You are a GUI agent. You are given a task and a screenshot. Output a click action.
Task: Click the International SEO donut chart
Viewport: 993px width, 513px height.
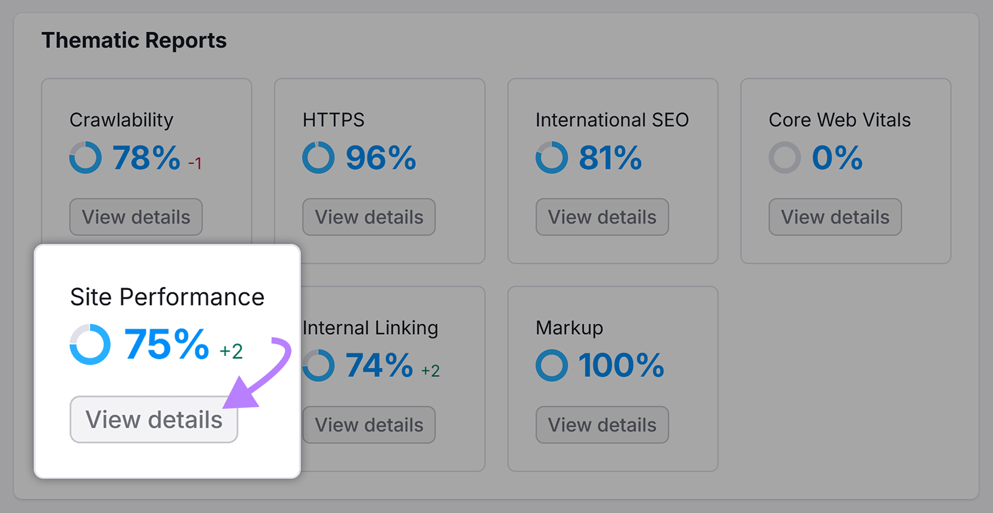coord(551,158)
